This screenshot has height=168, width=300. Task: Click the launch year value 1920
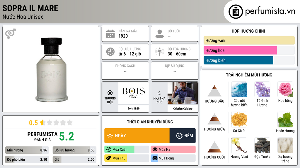tap(123, 36)
